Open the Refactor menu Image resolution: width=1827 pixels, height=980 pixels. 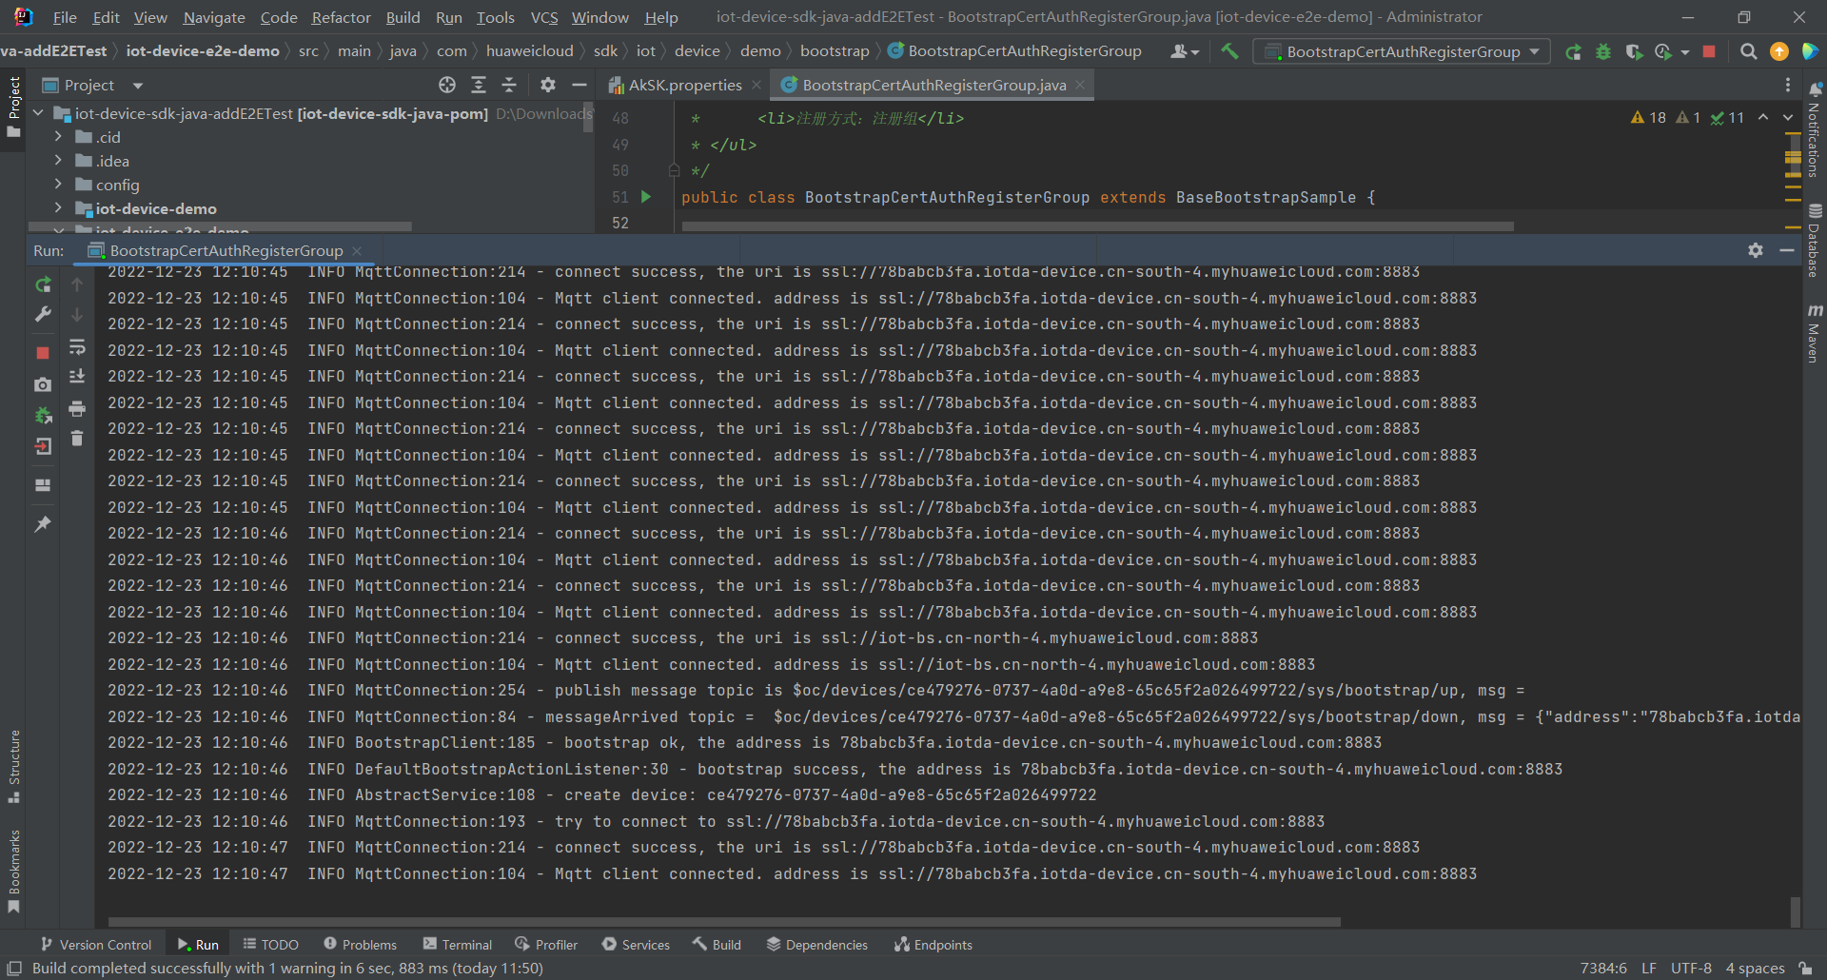[x=341, y=17]
